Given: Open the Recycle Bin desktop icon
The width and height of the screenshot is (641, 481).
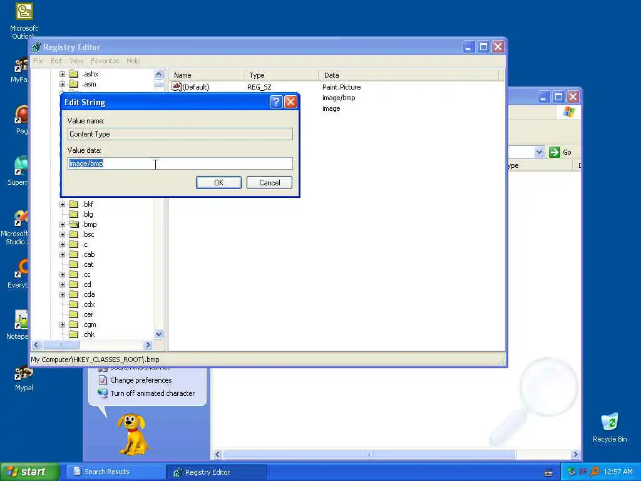Looking at the screenshot, I should point(610,427).
